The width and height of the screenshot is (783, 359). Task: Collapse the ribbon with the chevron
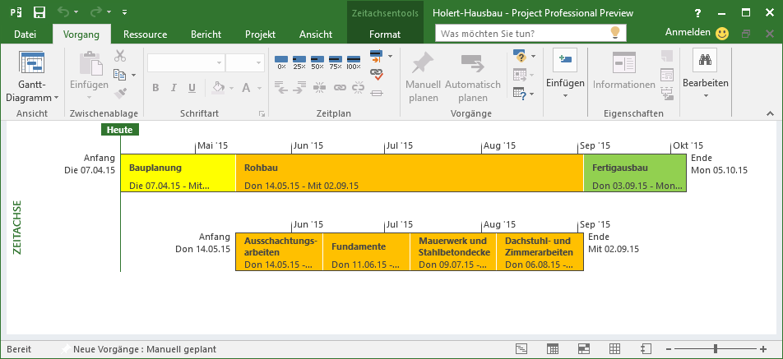770,113
